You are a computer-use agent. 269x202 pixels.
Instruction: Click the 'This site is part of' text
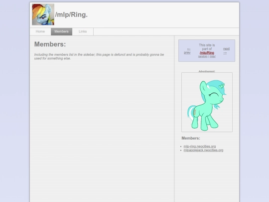point(207,47)
